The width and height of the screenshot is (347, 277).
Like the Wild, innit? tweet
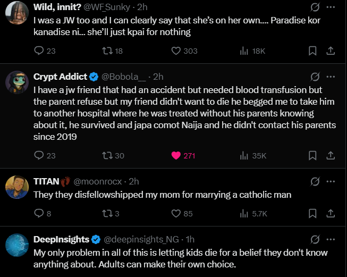pyautogui.click(x=177, y=51)
